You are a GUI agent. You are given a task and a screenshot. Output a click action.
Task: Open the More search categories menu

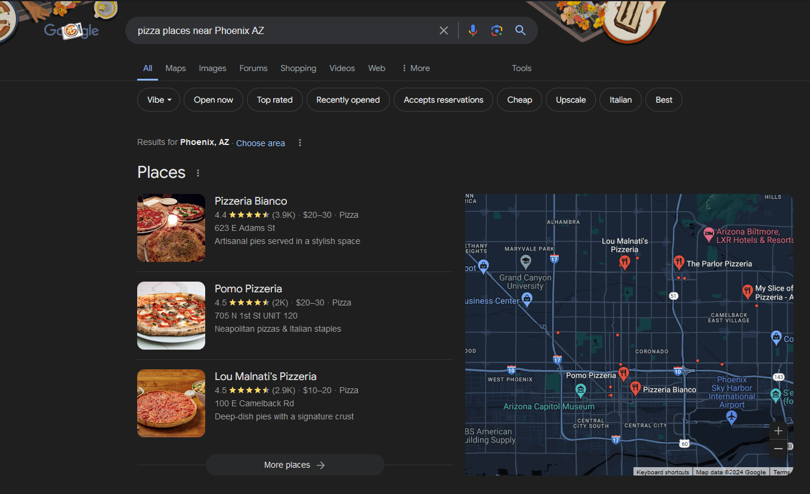pyautogui.click(x=416, y=68)
